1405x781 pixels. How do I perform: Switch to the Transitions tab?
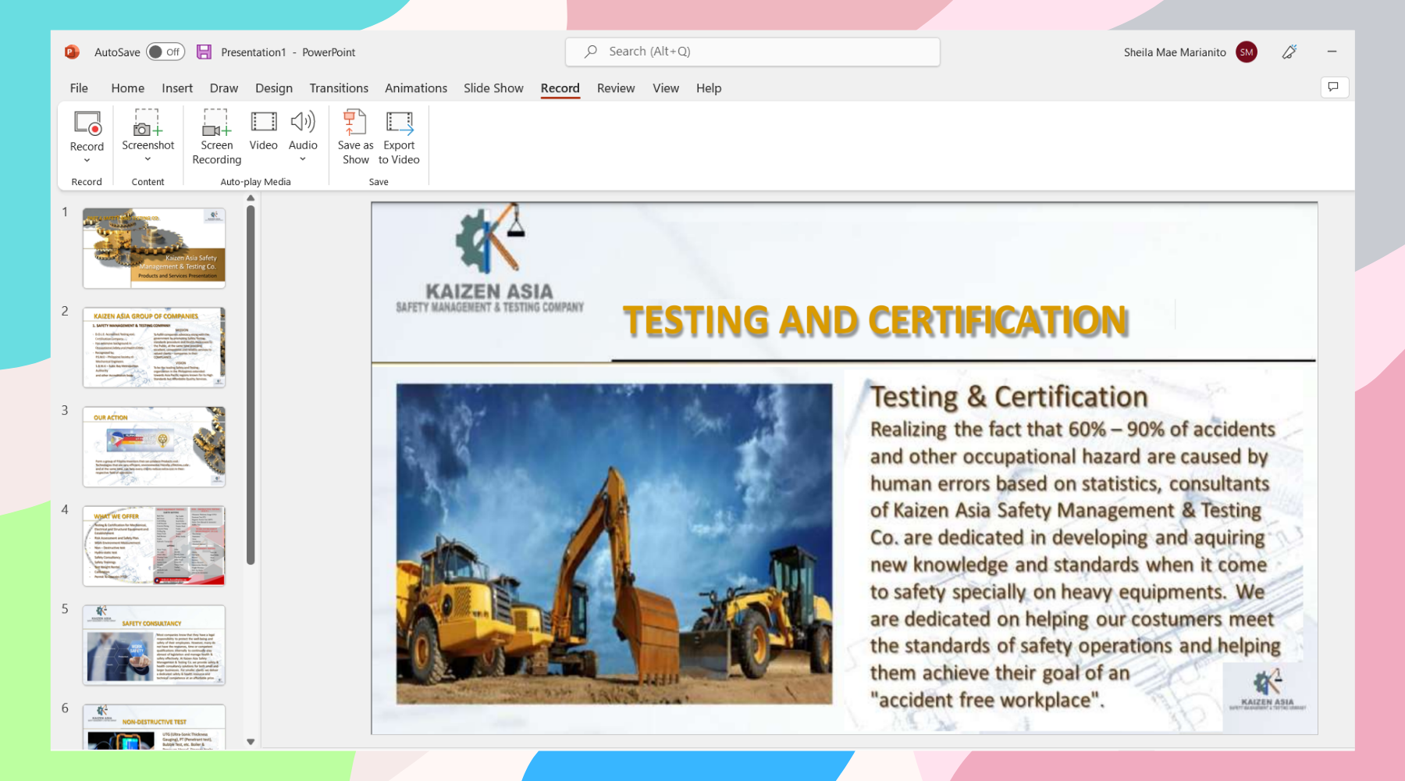click(x=339, y=88)
